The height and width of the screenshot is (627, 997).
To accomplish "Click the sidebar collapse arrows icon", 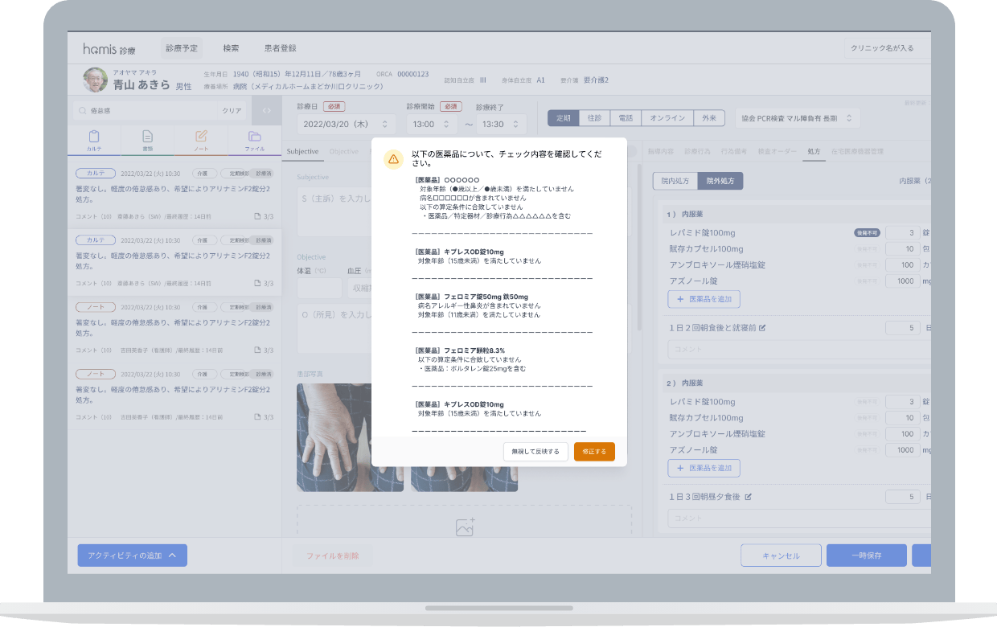I will [267, 110].
